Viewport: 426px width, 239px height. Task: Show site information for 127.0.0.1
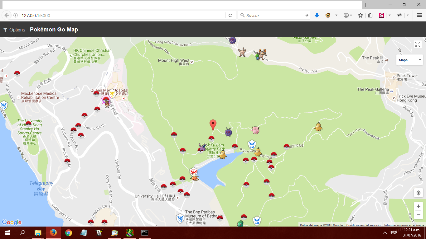pos(16,15)
